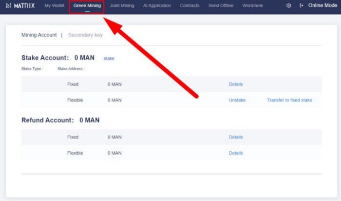
Task: Click the Refund Account: 0 MAN heading
Action: pyautogui.click(x=60, y=120)
